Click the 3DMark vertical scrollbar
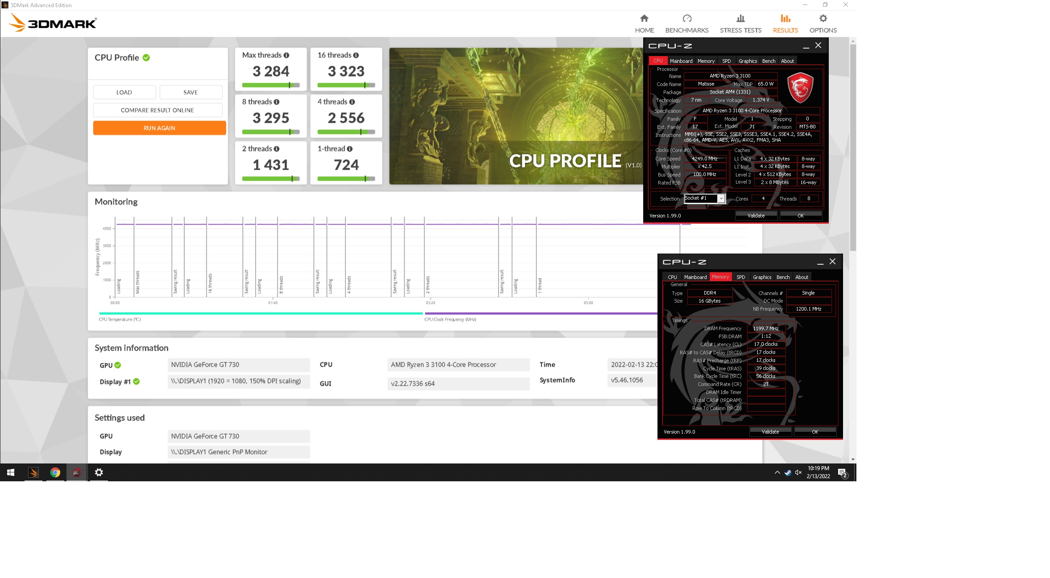 click(x=853, y=147)
